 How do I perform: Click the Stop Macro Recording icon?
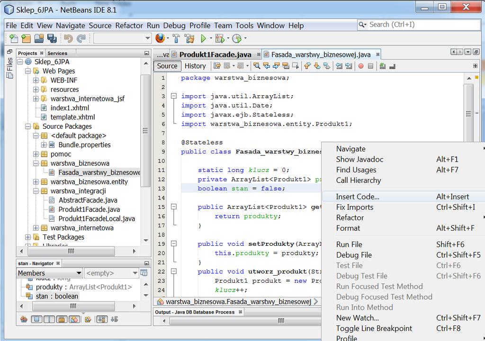pyautogui.click(x=370, y=66)
